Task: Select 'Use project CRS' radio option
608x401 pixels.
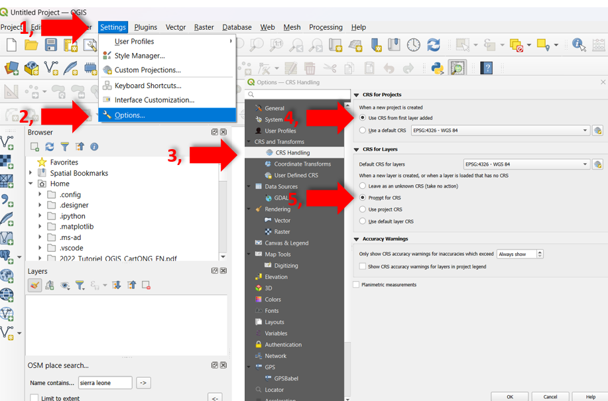Action: point(363,209)
